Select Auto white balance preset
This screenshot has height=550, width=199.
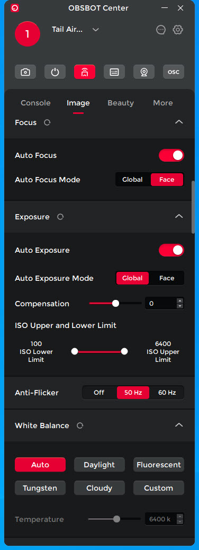tap(40, 465)
